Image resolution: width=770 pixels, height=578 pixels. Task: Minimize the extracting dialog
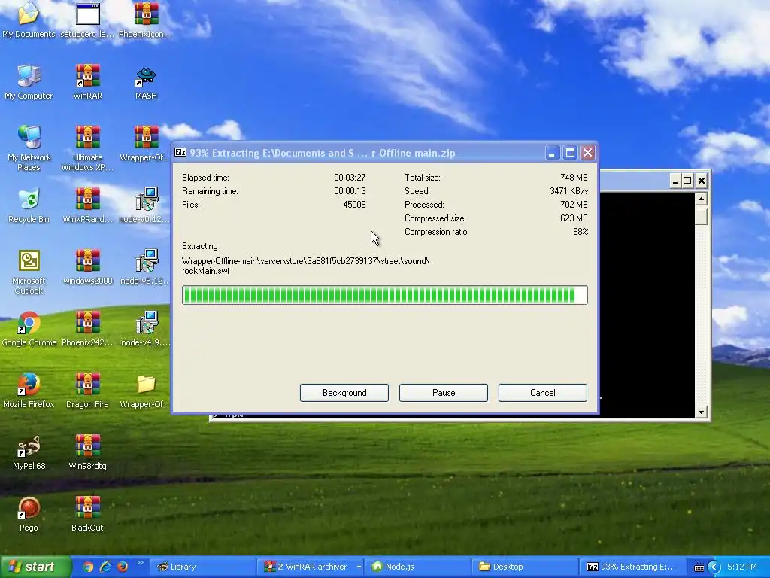click(552, 152)
